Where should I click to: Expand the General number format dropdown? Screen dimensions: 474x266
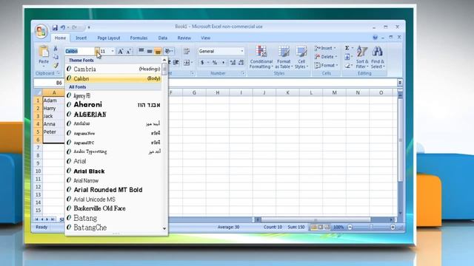tap(242, 51)
